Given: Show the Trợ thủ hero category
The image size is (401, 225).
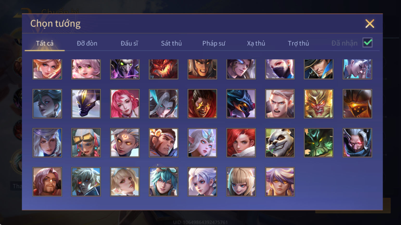Looking at the screenshot, I should [298, 43].
